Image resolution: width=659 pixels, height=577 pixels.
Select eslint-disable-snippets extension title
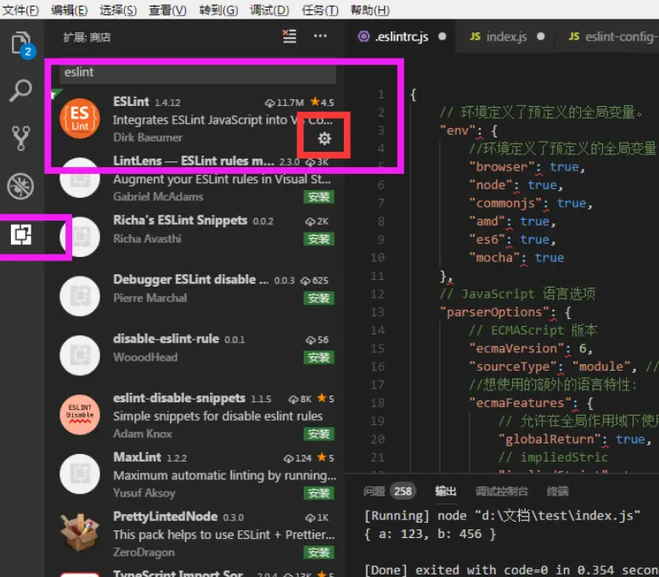pyautogui.click(x=179, y=398)
